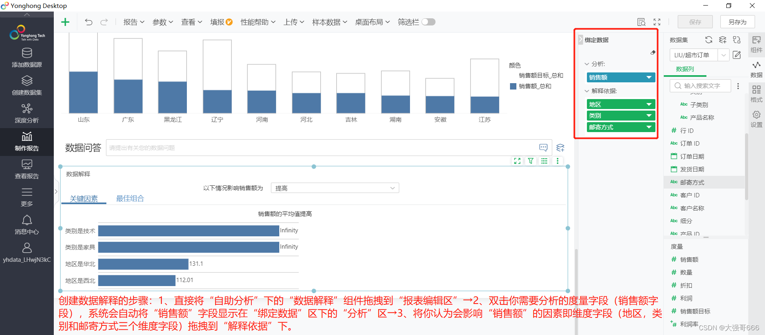The height and width of the screenshot is (335, 765).
Task: Open the 组件 side tab
Action: tap(756, 44)
